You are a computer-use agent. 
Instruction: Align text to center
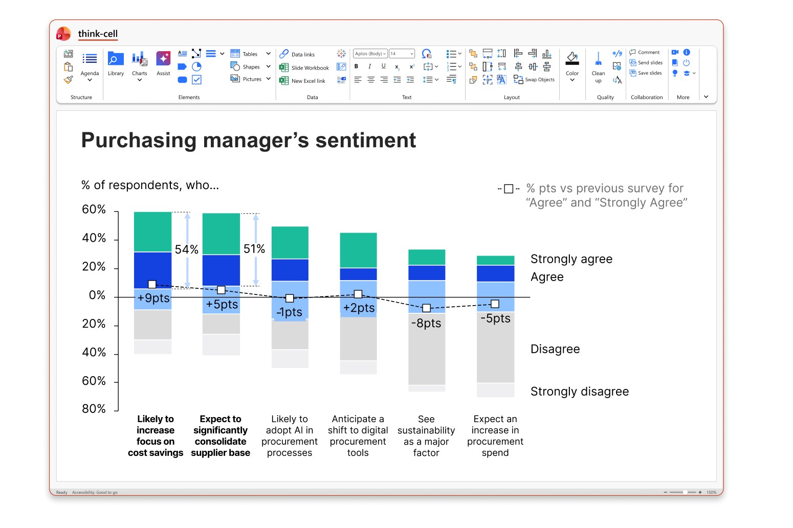(371, 80)
